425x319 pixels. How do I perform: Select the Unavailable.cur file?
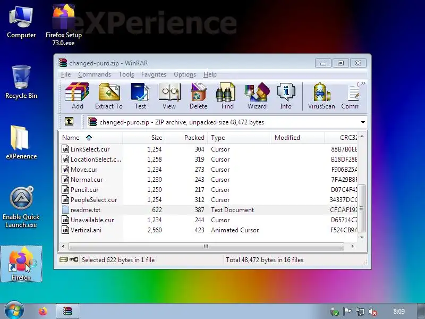[x=209, y=220]
